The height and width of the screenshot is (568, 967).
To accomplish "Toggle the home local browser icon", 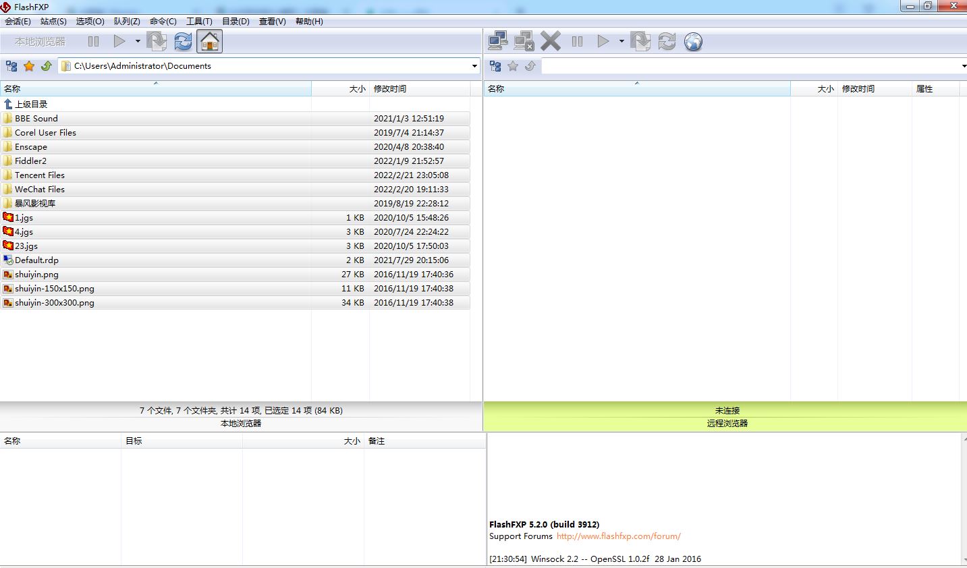I will (x=209, y=42).
